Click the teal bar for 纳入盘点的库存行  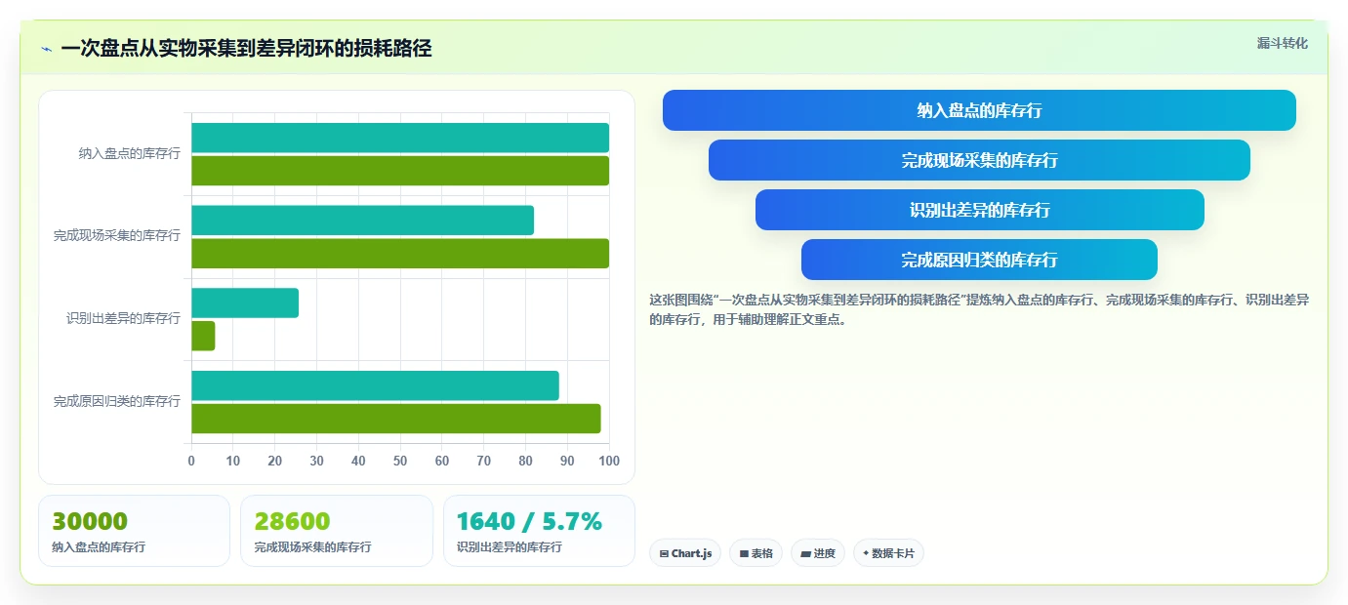click(400, 138)
